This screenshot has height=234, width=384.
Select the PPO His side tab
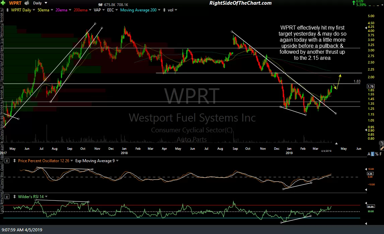(1, 170)
